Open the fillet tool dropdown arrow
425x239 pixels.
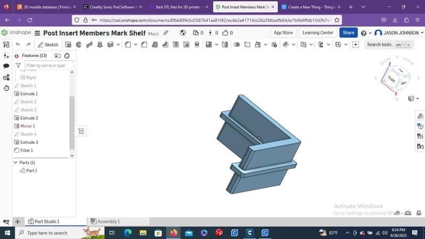coord(135,45)
